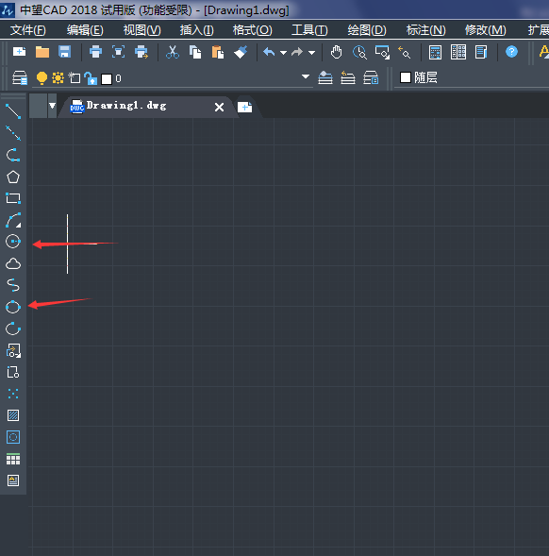This screenshot has height=556, width=549.
Task: Expand the layer selection dropdown
Action: [x=306, y=76]
